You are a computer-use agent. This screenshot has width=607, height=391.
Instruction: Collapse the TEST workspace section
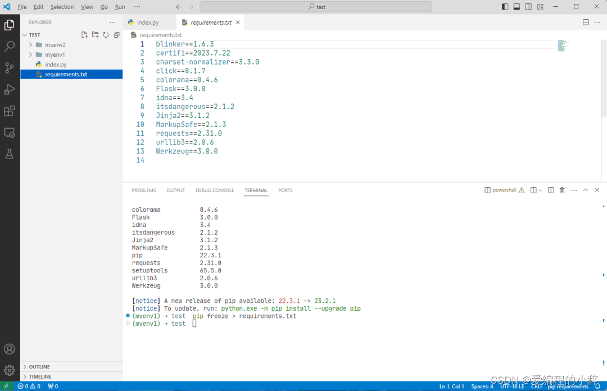click(x=25, y=35)
